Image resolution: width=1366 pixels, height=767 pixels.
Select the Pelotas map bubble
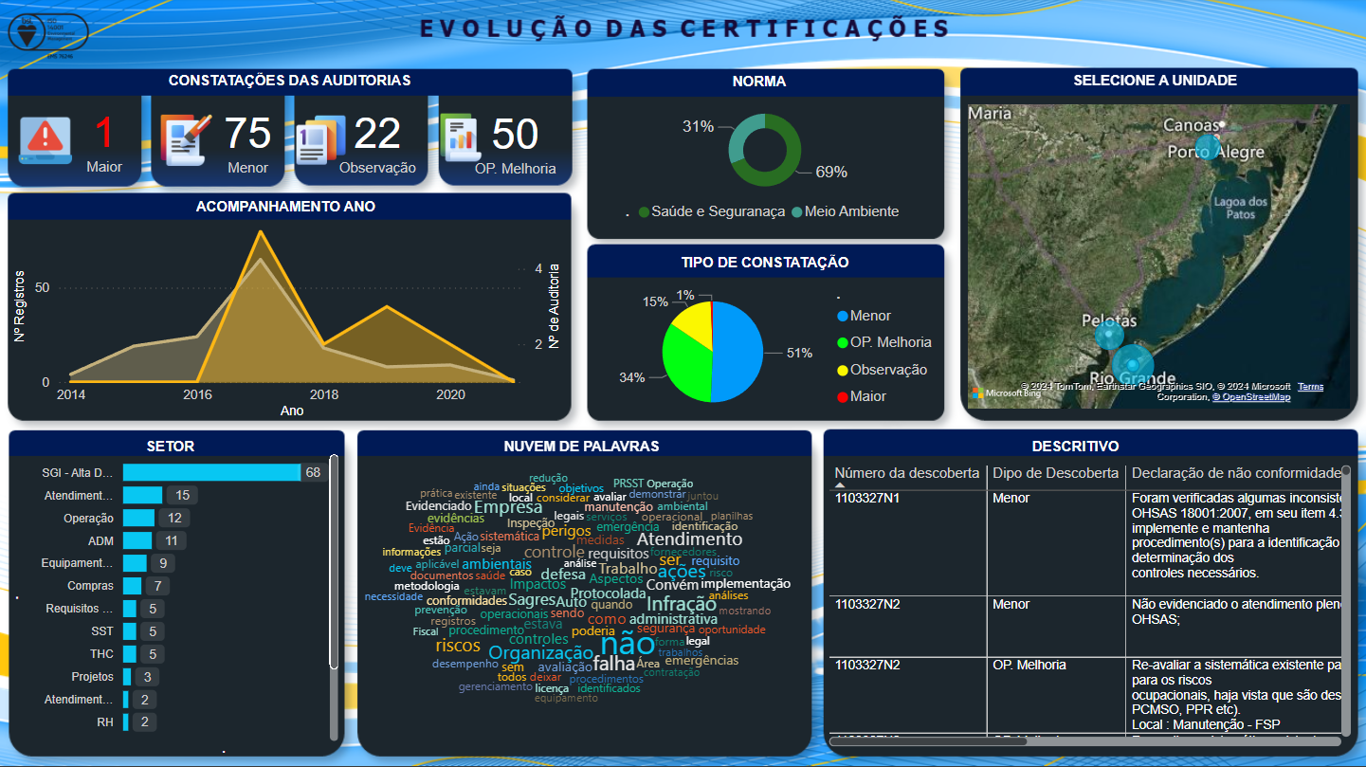click(1107, 335)
